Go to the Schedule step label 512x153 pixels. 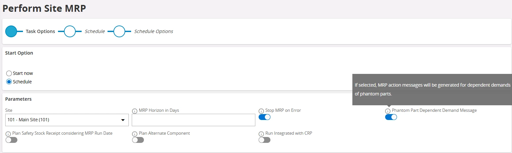pos(95,31)
